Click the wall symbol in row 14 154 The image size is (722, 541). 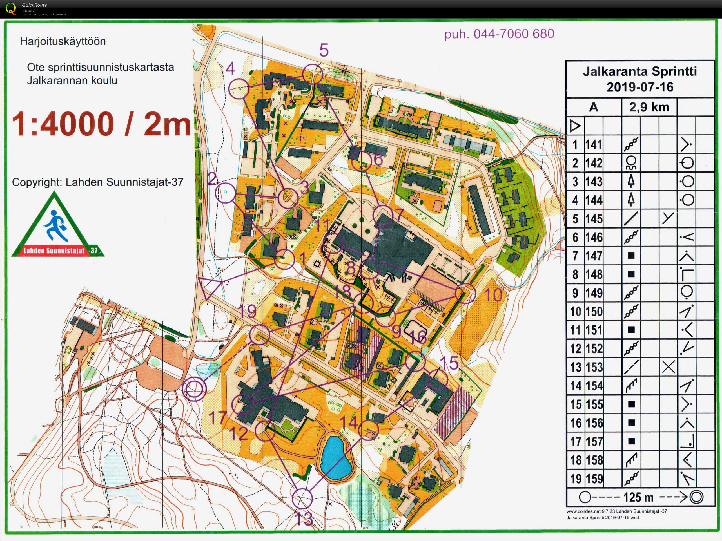pyautogui.click(x=631, y=386)
